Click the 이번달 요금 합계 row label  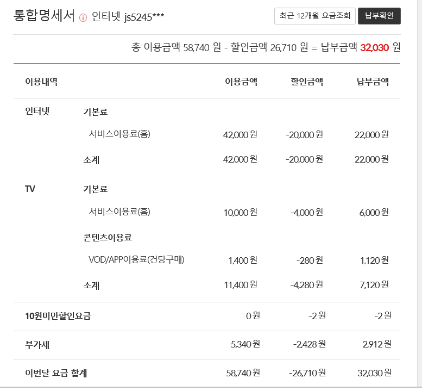point(56,373)
